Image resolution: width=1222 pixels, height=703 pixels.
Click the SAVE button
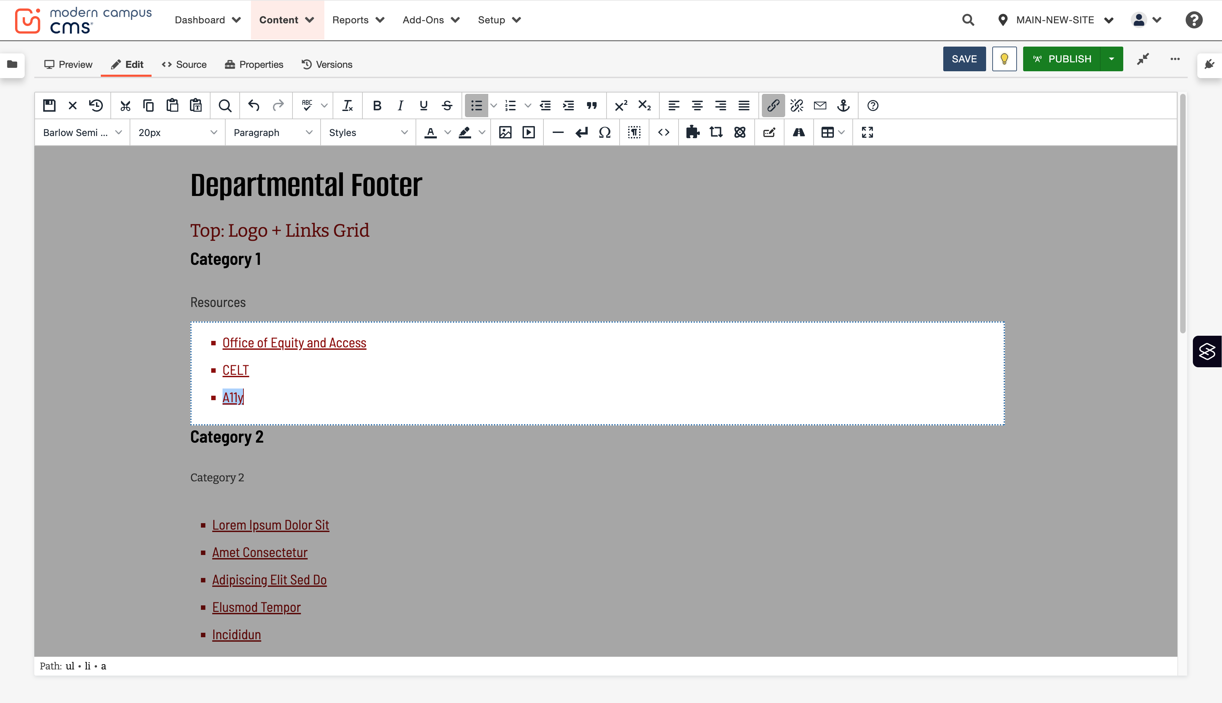coord(964,59)
